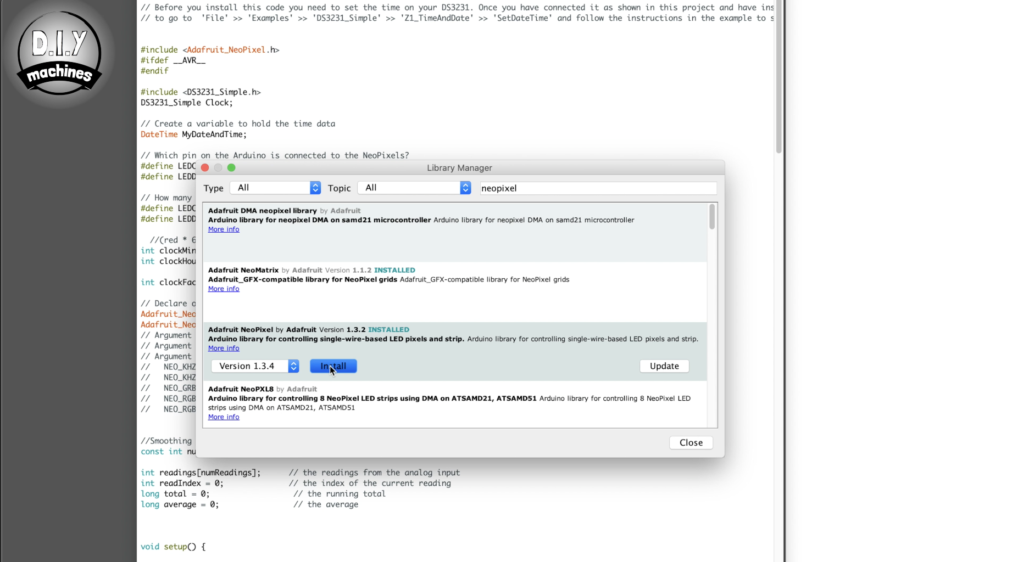The width and height of the screenshot is (1012, 562).
Task: Click the Install button for Adafruit NeoPixel
Action: (x=333, y=366)
